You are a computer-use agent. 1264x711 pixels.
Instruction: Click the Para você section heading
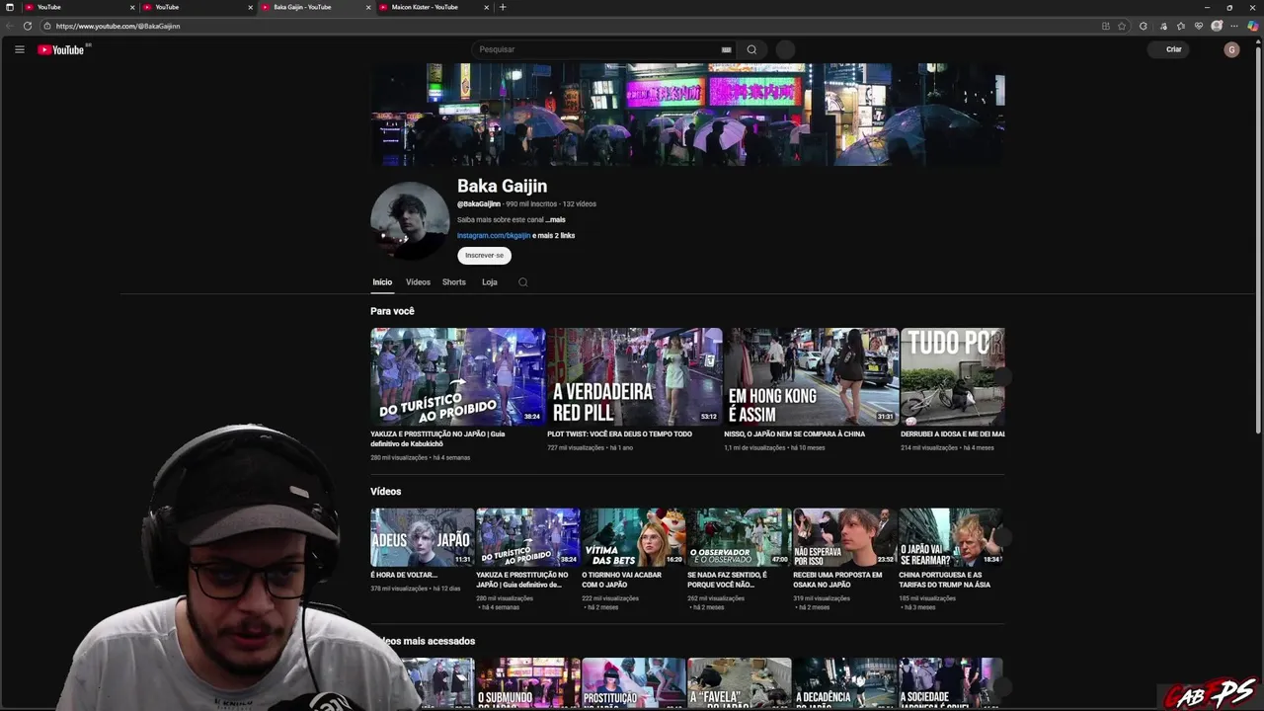392,311
